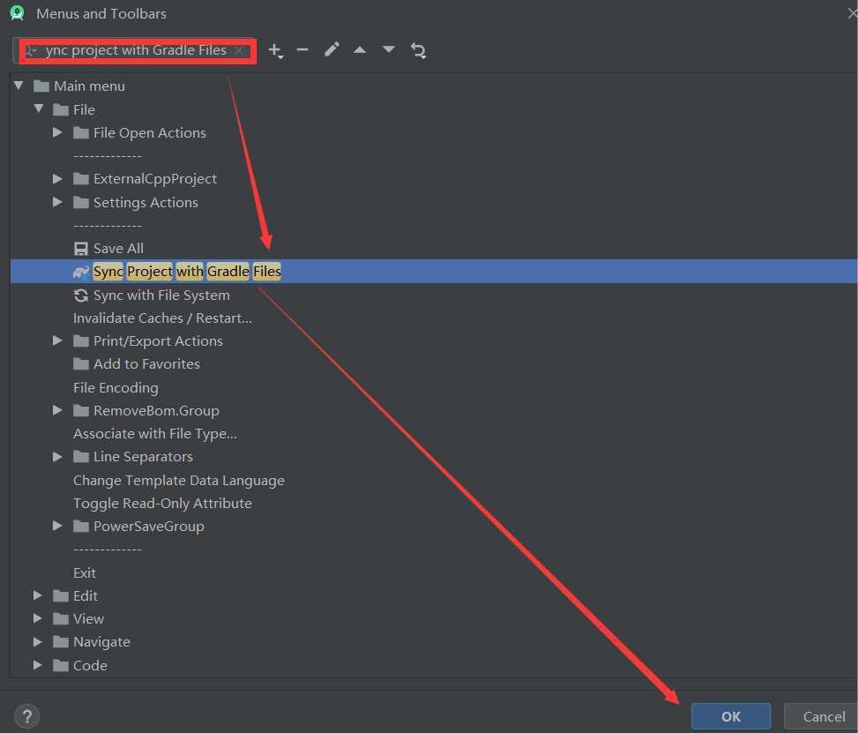Select Change Template Data Language row
858x733 pixels.
click(x=434, y=480)
